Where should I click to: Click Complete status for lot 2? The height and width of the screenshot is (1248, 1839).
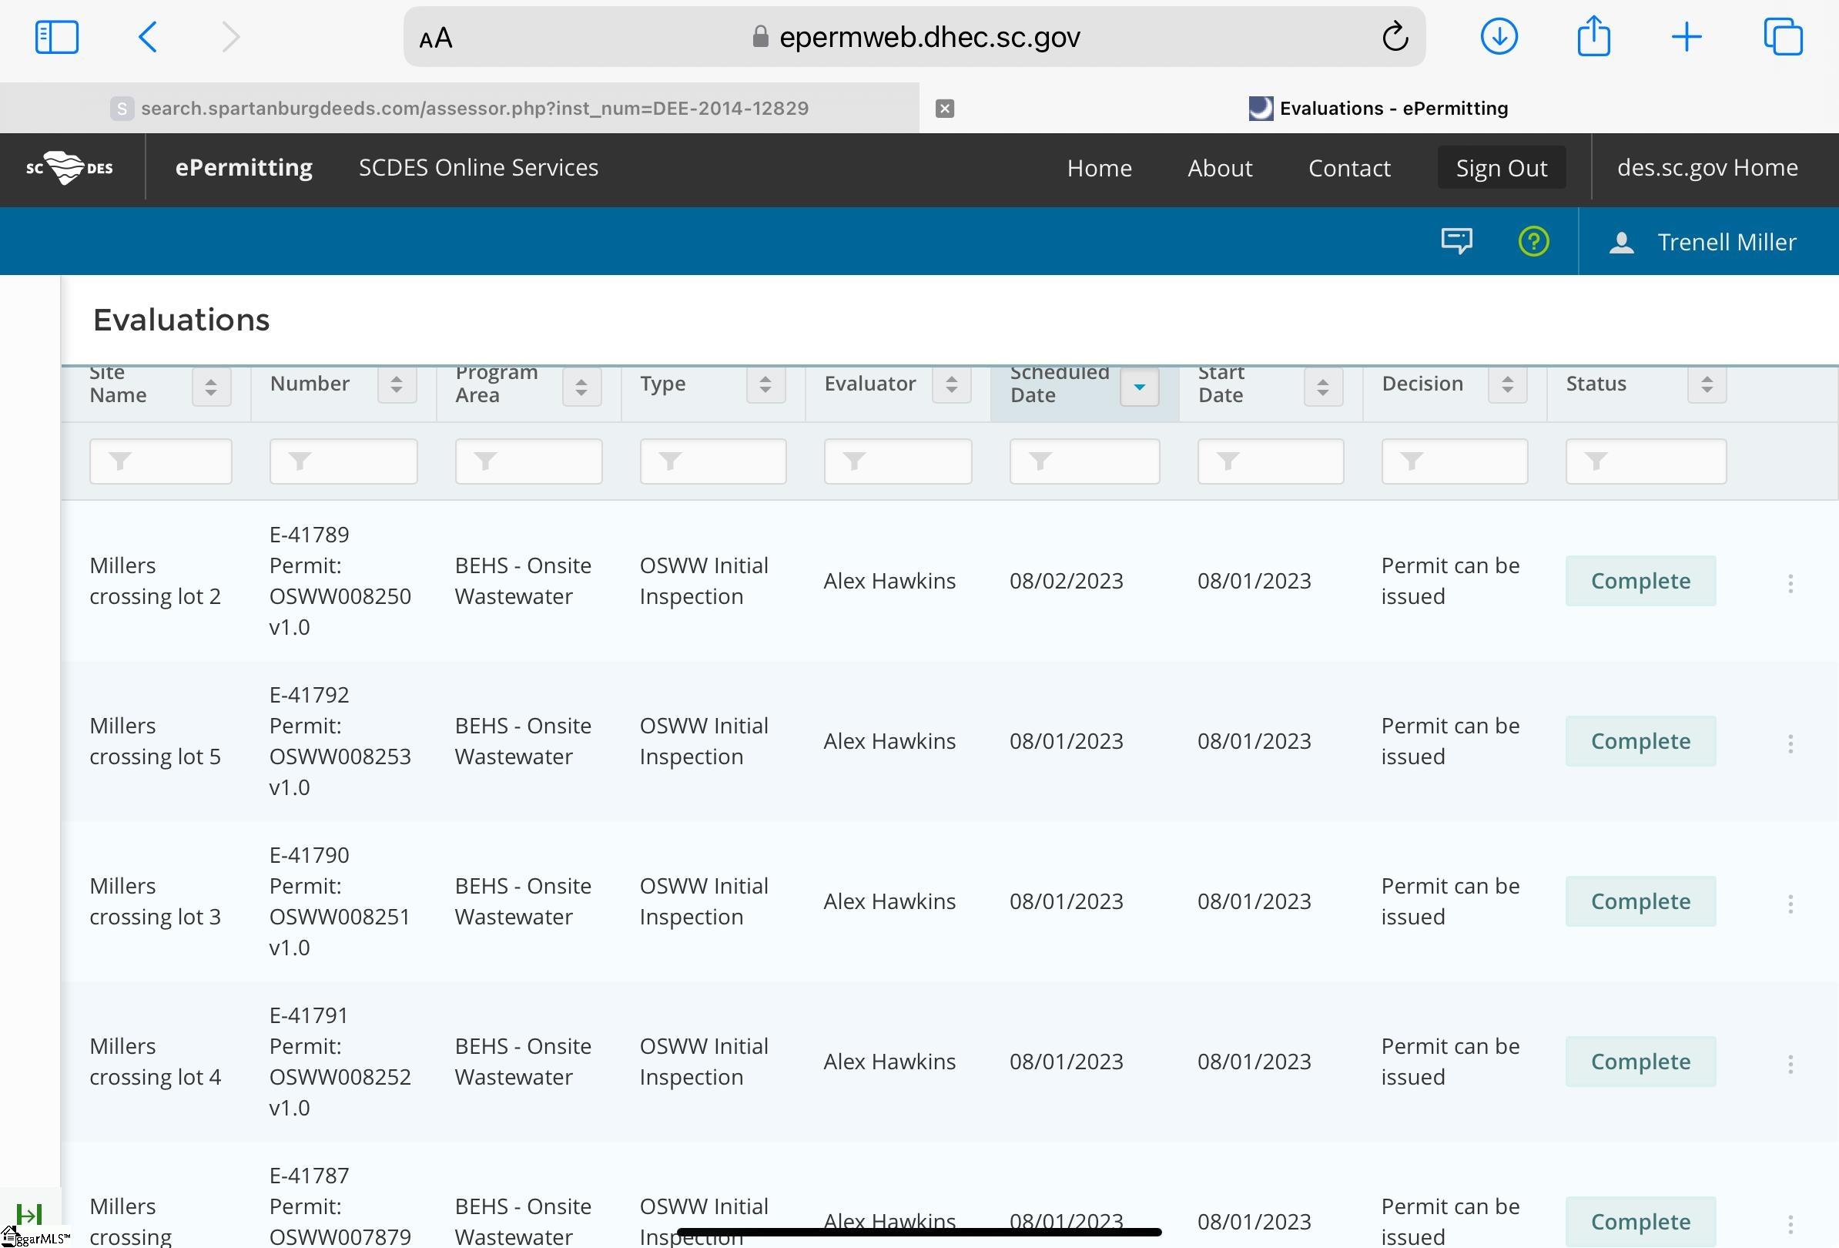click(1640, 581)
